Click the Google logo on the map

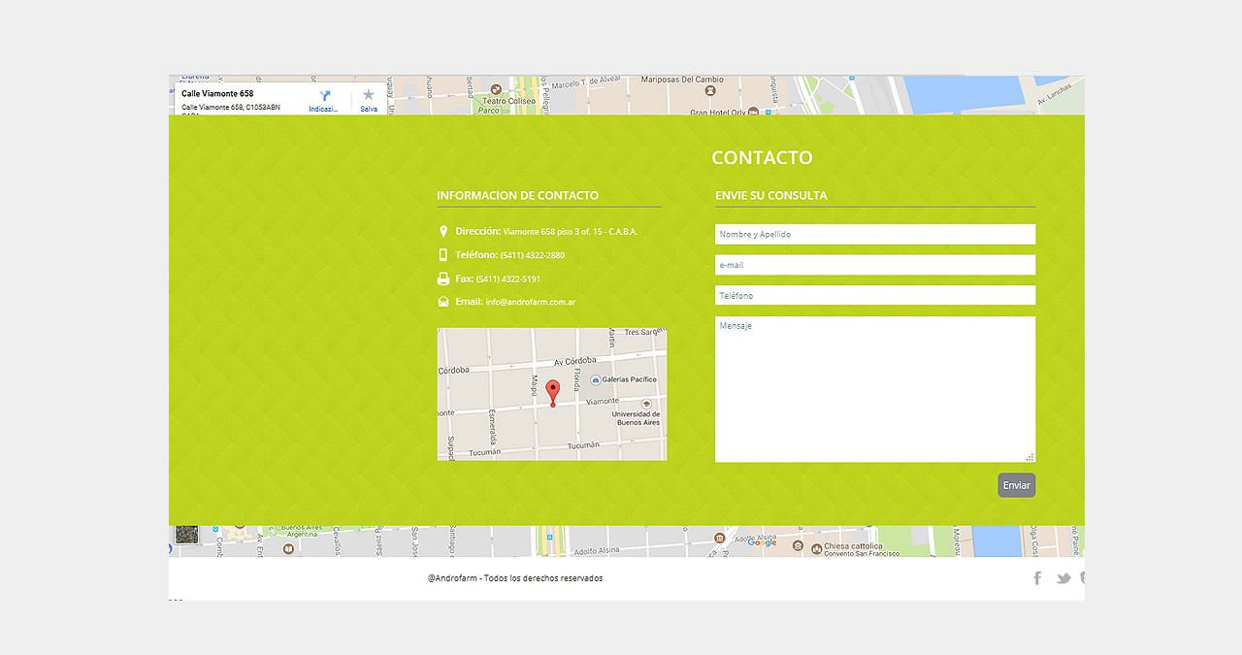762,542
